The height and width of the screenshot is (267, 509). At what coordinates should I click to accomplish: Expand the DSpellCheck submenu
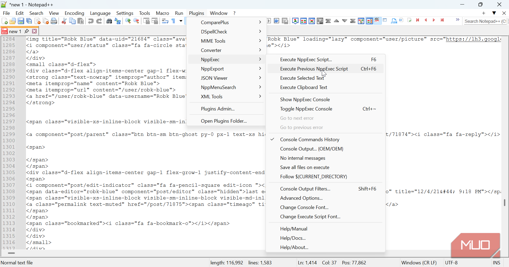pos(226,32)
